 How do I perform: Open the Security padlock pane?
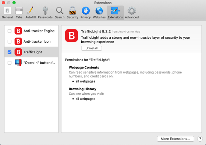[x=72, y=13]
